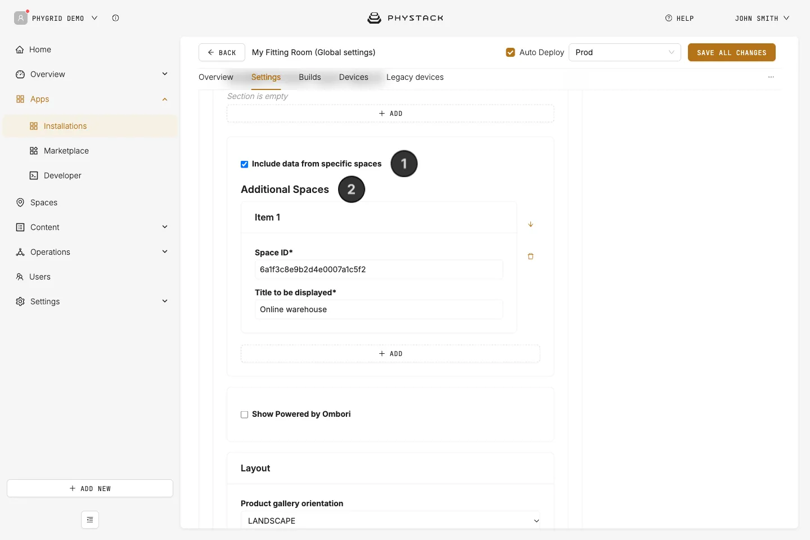810x540 pixels.
Task: Switch to the Legacy devices tab
Action: point(415,77)
